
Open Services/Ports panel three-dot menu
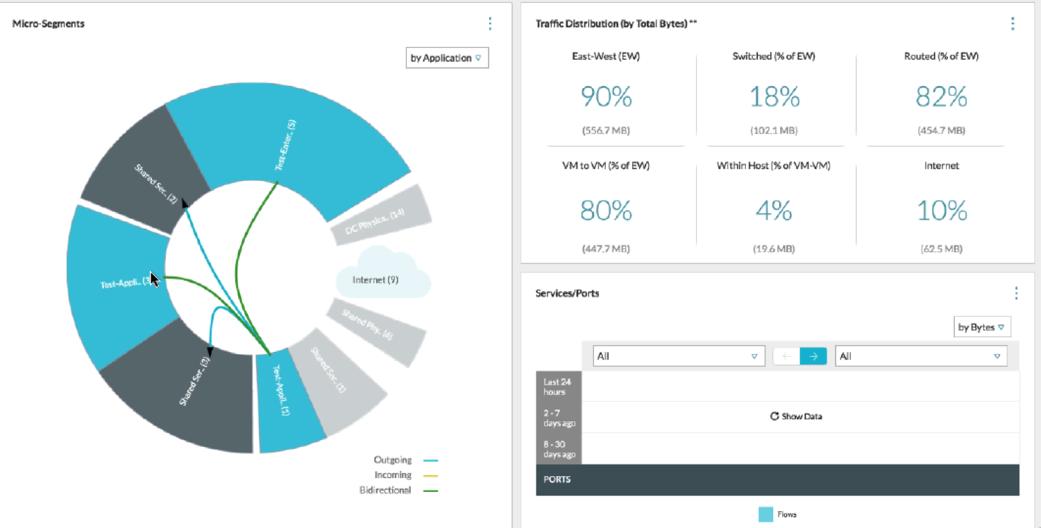coord(1016,293)
